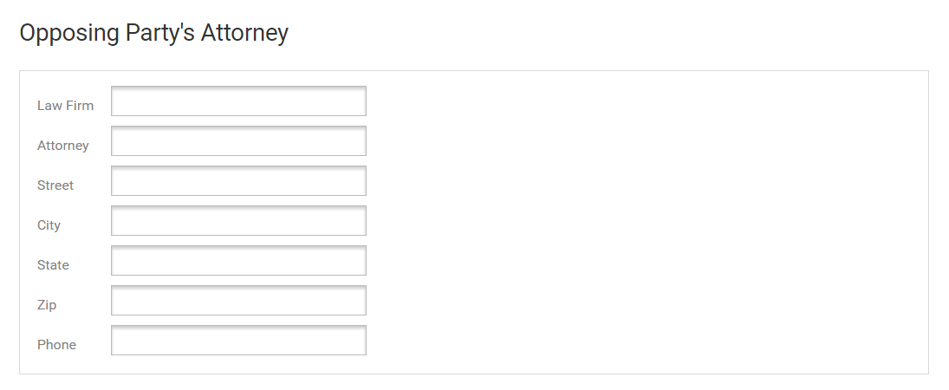Click the Zip code field
949x390 pixels.
pyautogui.click(x=238, y=301)
